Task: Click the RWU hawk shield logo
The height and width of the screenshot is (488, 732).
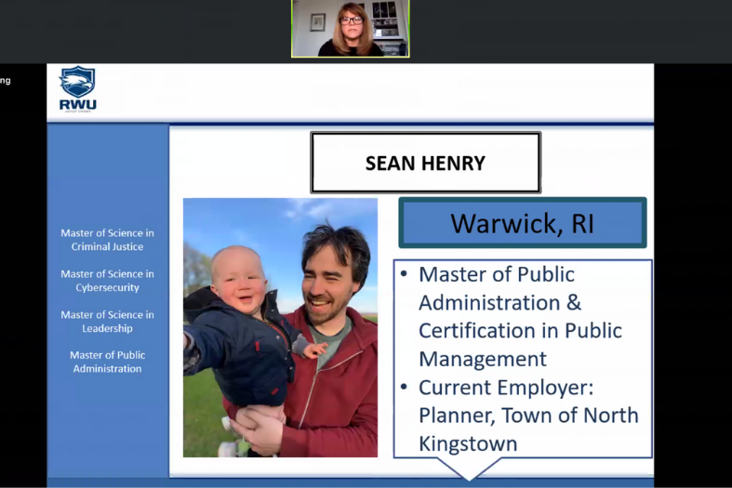Action: [x=77, y=82]
